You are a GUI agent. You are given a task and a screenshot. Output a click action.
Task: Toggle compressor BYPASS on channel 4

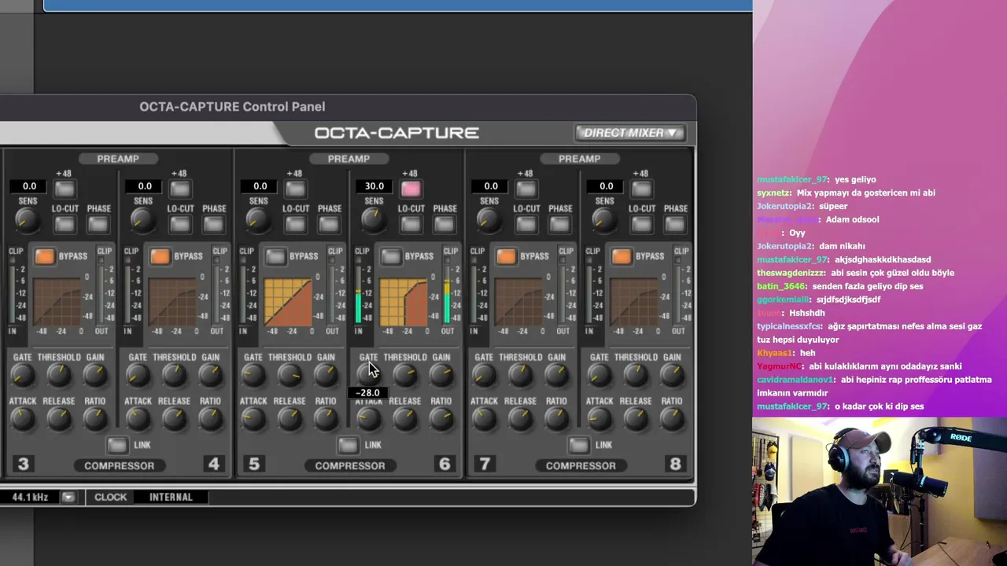(x=160, y=256)
